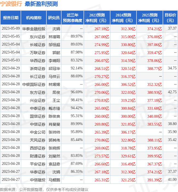
Task: Click the 报告日期 column header
Action: click(11, 18)
